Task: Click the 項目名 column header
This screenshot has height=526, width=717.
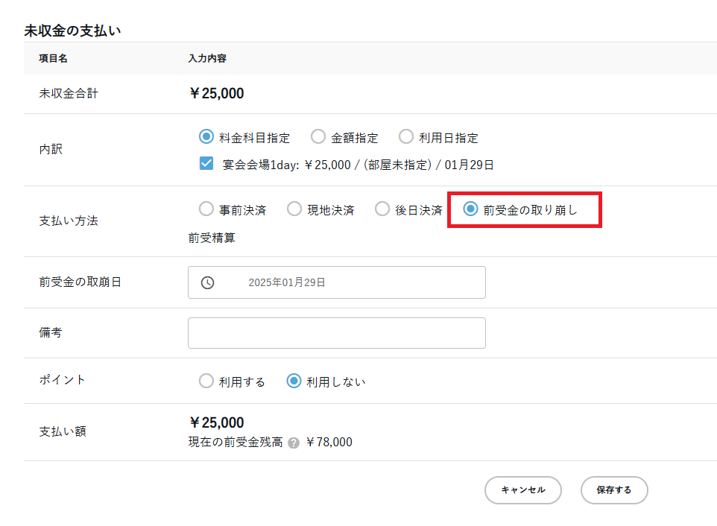Action: point(53,58)
